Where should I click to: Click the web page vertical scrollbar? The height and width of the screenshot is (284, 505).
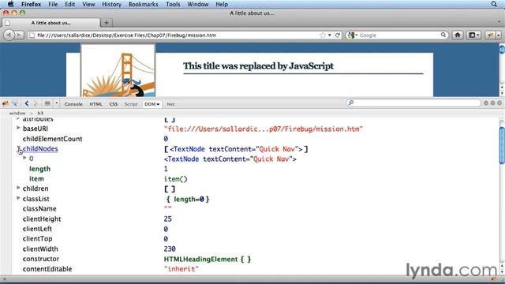coord(502,69)
